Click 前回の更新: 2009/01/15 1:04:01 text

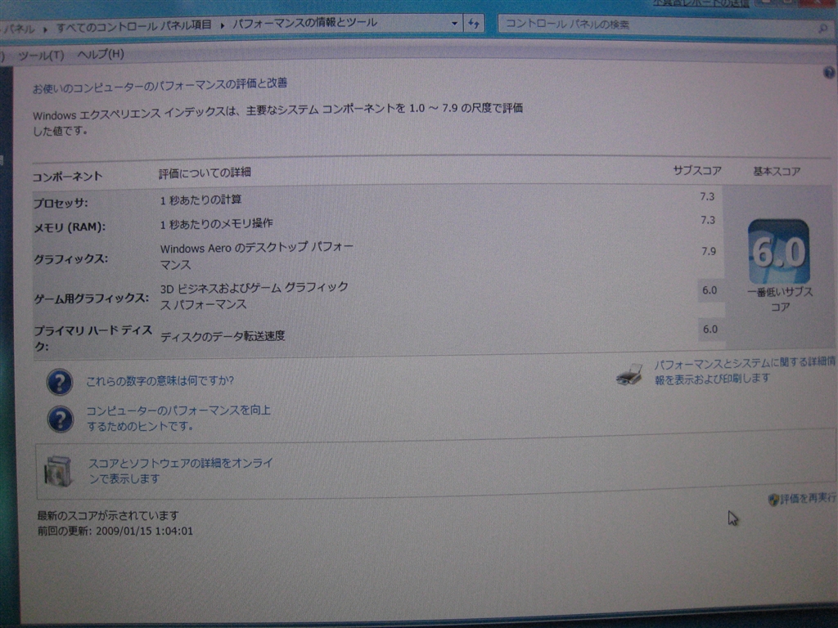(x=115, y=532)
